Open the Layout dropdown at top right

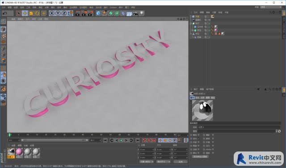coord(271,7)
